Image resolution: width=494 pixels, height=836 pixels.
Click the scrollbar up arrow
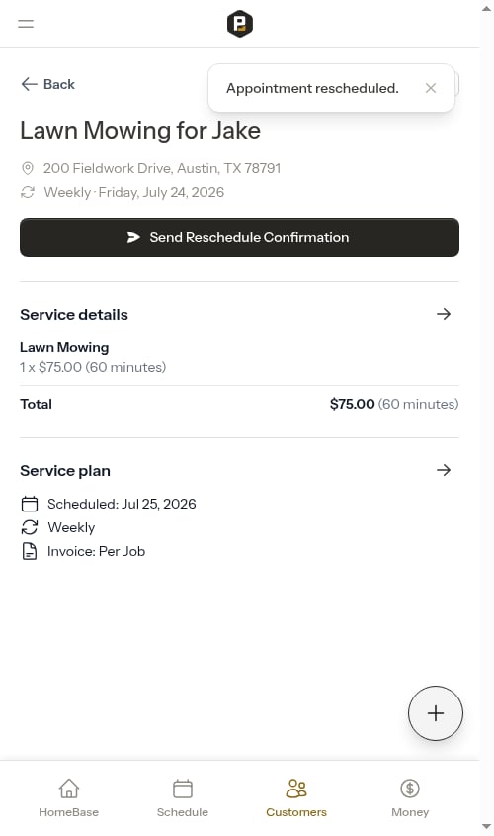(486, 9)
